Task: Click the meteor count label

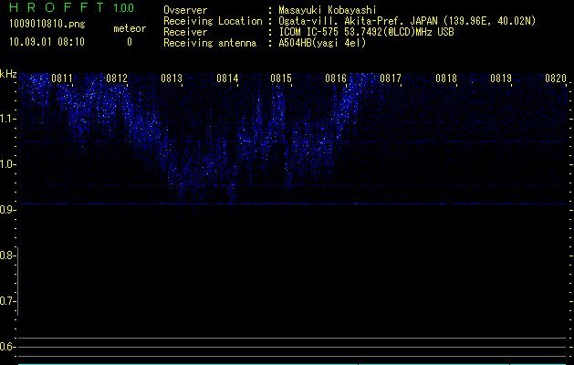Action: point(130,28)
